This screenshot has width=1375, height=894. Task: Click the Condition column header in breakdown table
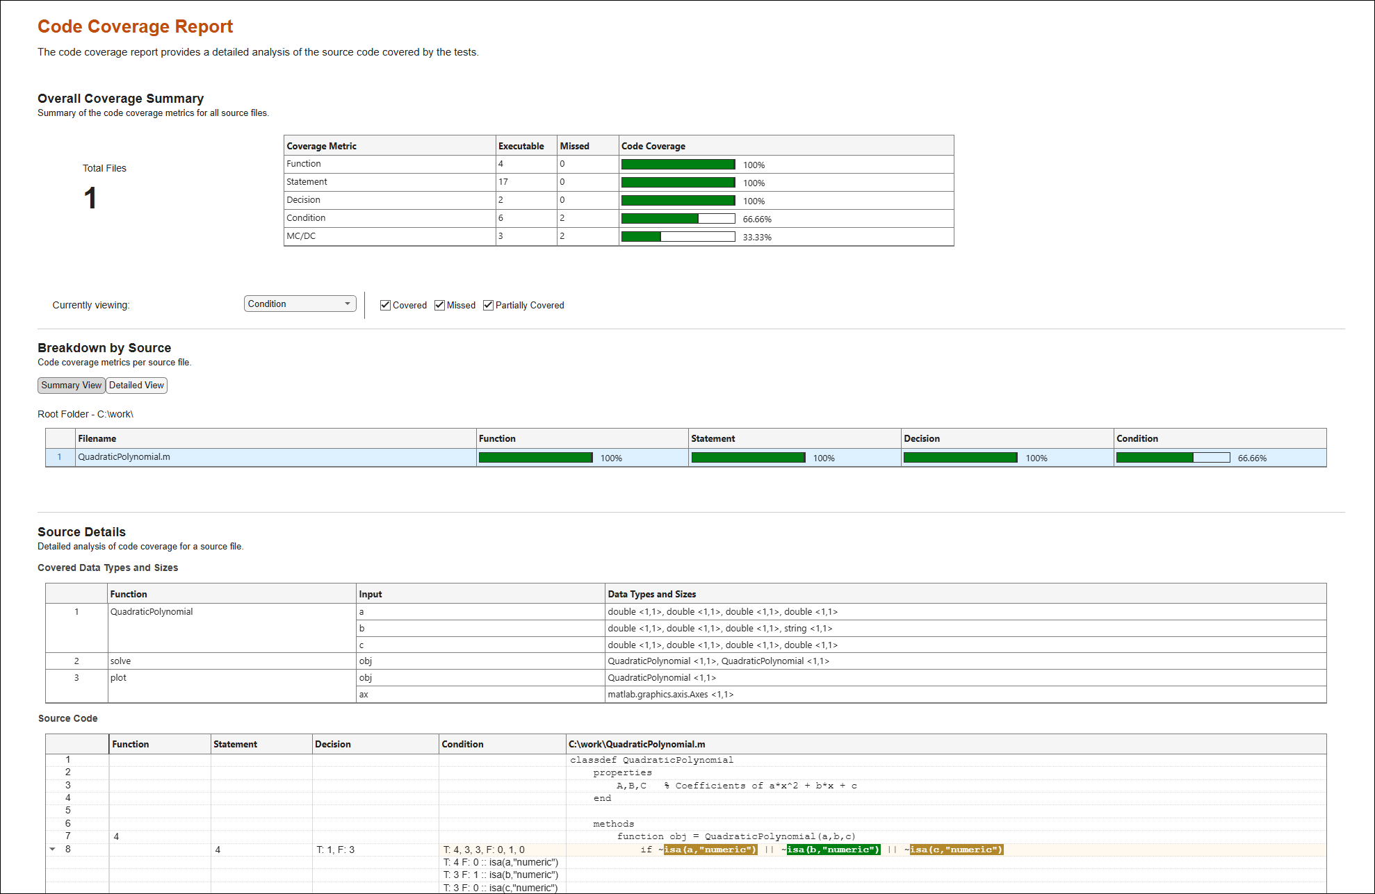(1220, 438)
